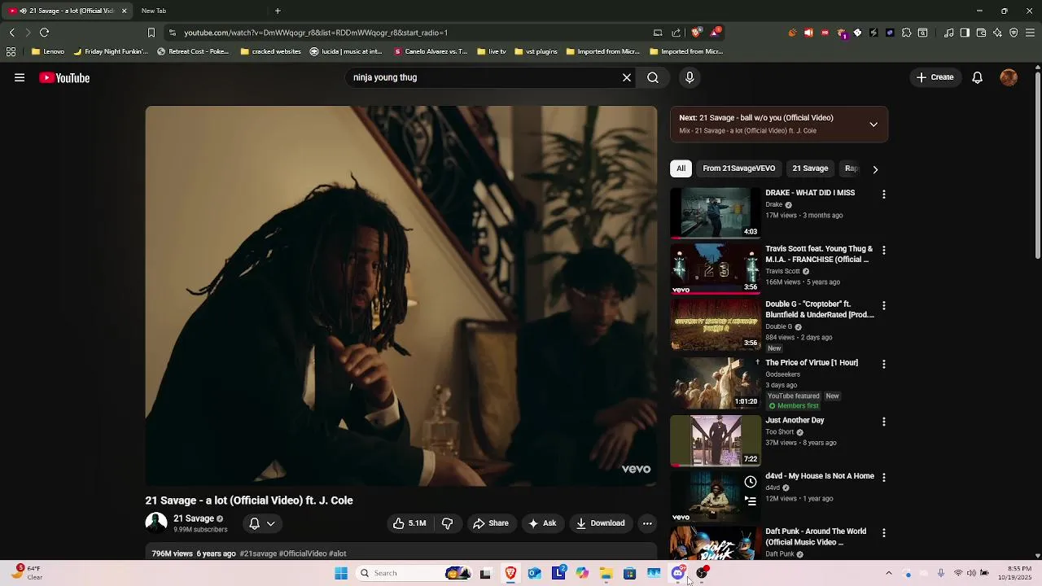Select the 21 Savage chip
Screen dimensions: 1042x586
point(810,168)
